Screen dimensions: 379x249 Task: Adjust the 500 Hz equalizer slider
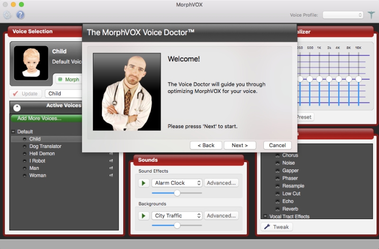point(310,79)
